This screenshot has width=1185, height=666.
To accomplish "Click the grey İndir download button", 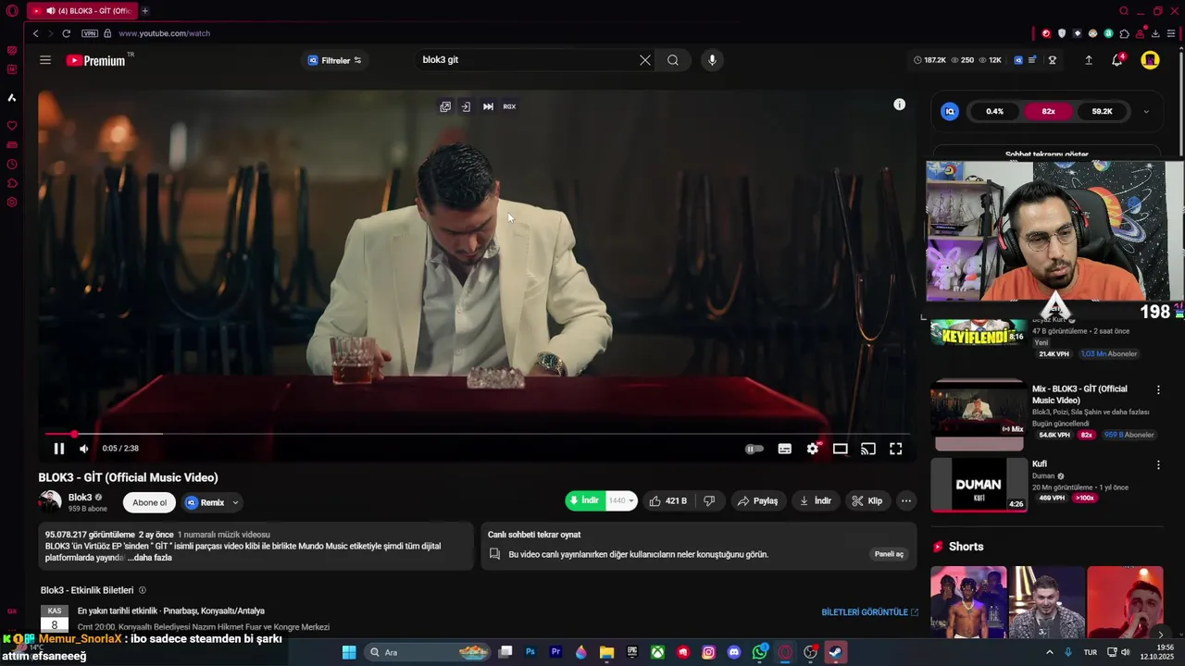I will point(816,500).
